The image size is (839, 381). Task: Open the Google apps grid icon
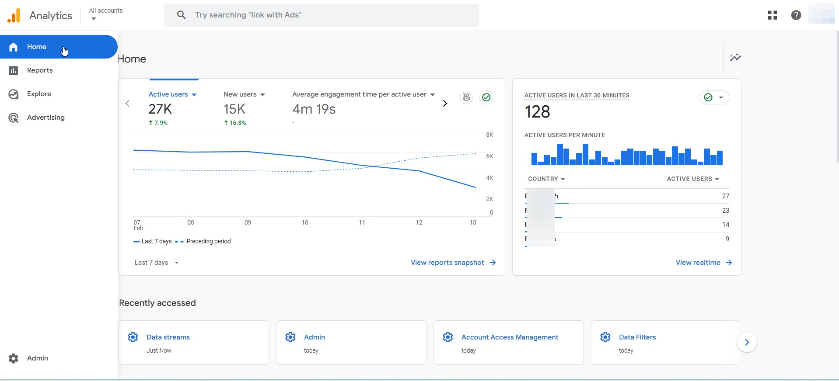click(773, 15)
